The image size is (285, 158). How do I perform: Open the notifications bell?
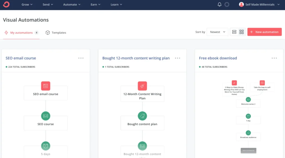click(219, 4)
